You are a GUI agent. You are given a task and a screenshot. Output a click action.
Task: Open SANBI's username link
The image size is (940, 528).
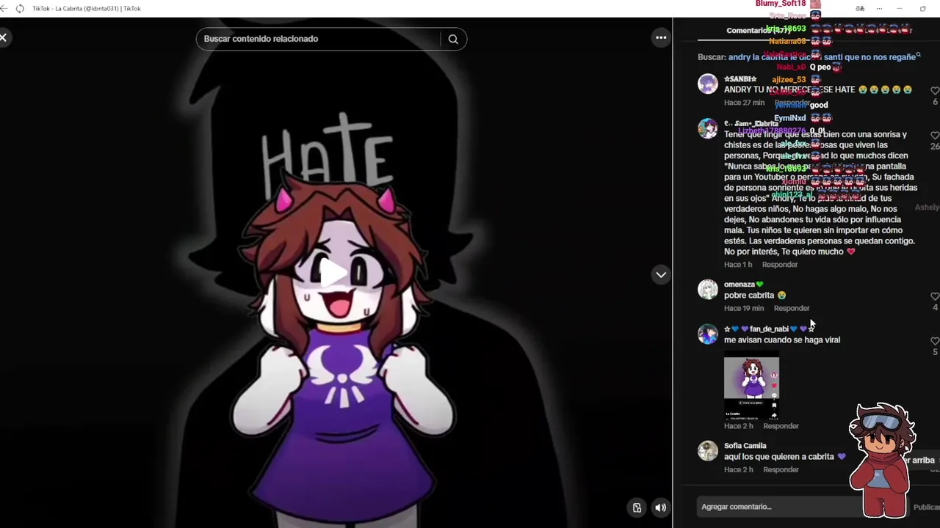click(740, 79)
